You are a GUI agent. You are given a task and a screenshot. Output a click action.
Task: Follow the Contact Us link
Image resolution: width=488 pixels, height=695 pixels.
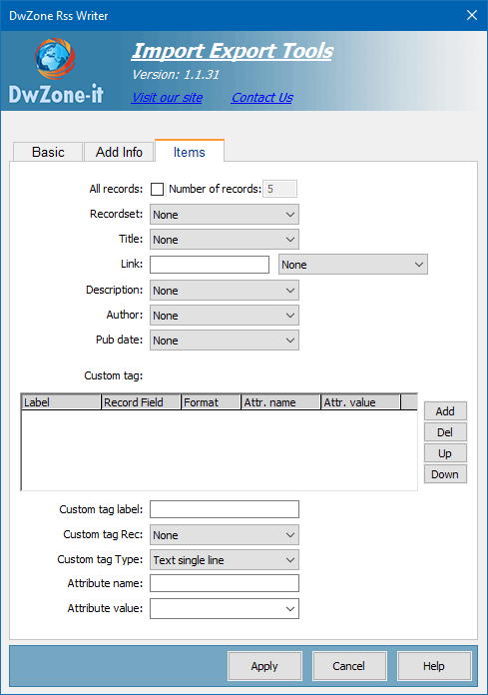[262, 97]
